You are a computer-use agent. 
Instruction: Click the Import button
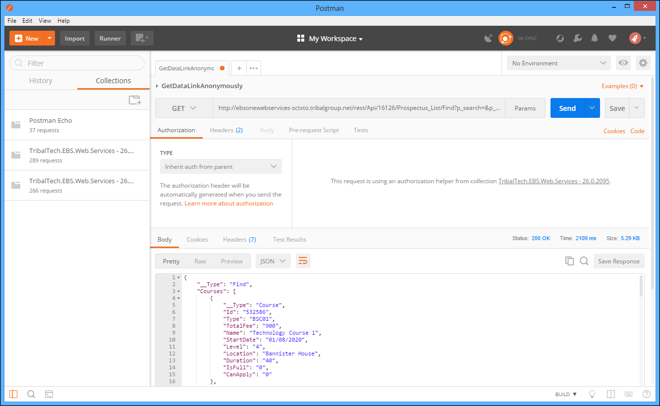coord(75,38)
